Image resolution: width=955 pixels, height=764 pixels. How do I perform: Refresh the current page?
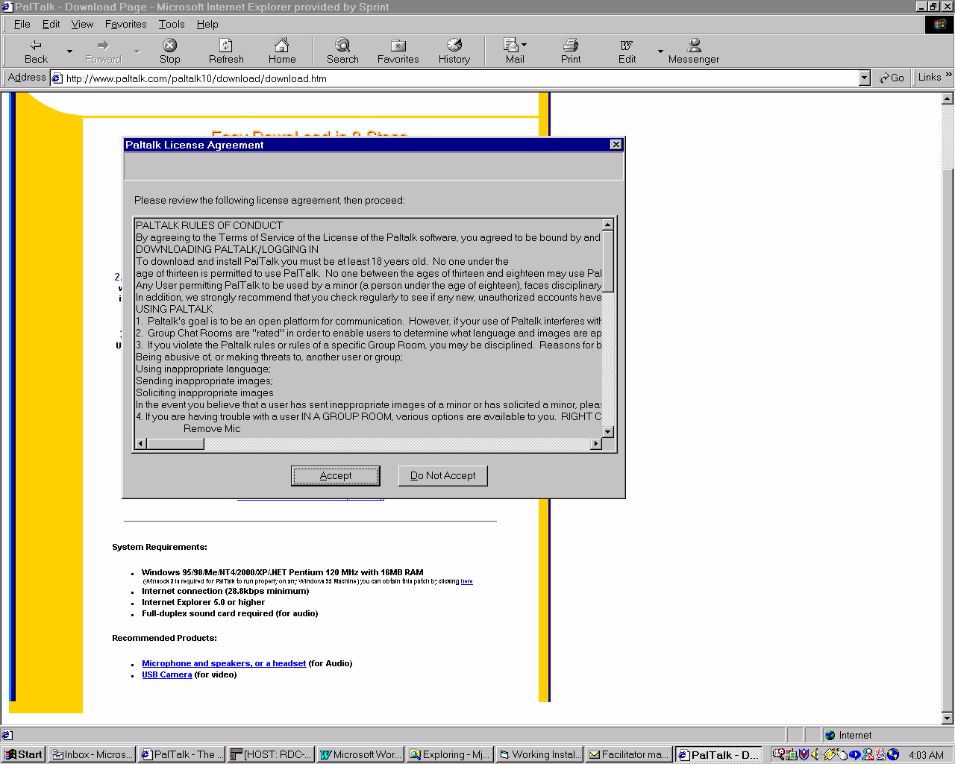[x=226, y=51]
